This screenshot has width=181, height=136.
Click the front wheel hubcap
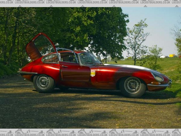point(132,85)
